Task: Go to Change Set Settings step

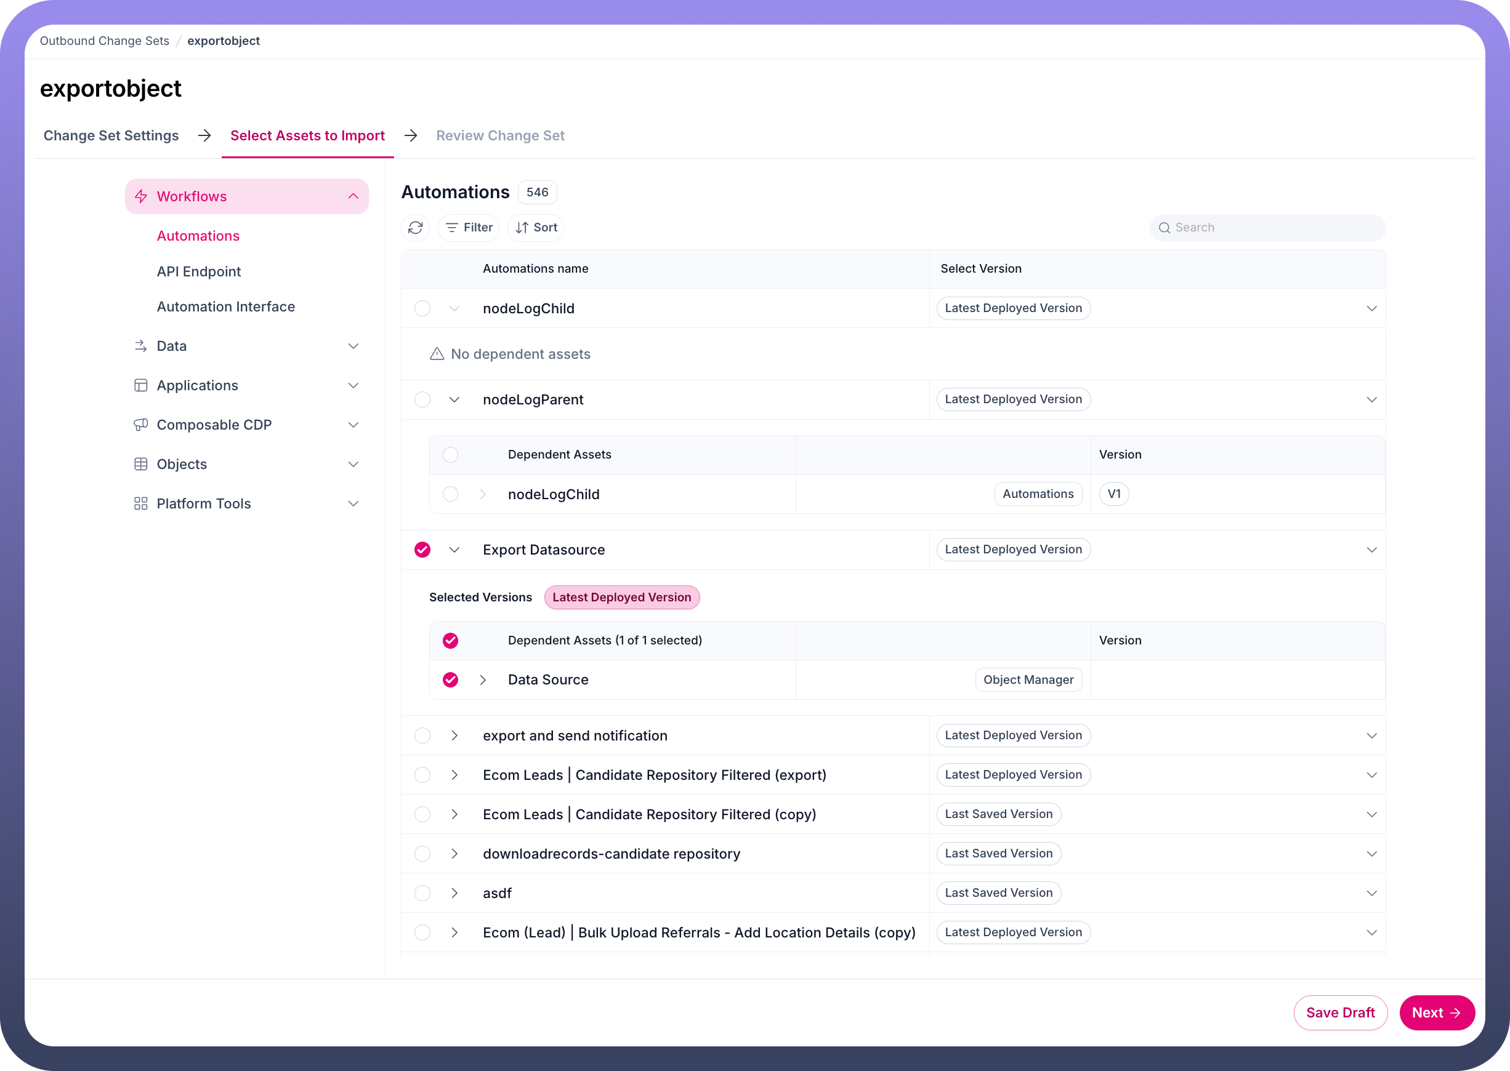Action: (111, 136)
